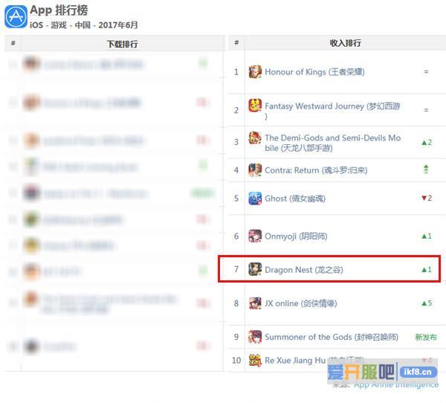
Task: Open The Demi-Gods and Semi-Devils Mobile link
Action: point(332,143)
